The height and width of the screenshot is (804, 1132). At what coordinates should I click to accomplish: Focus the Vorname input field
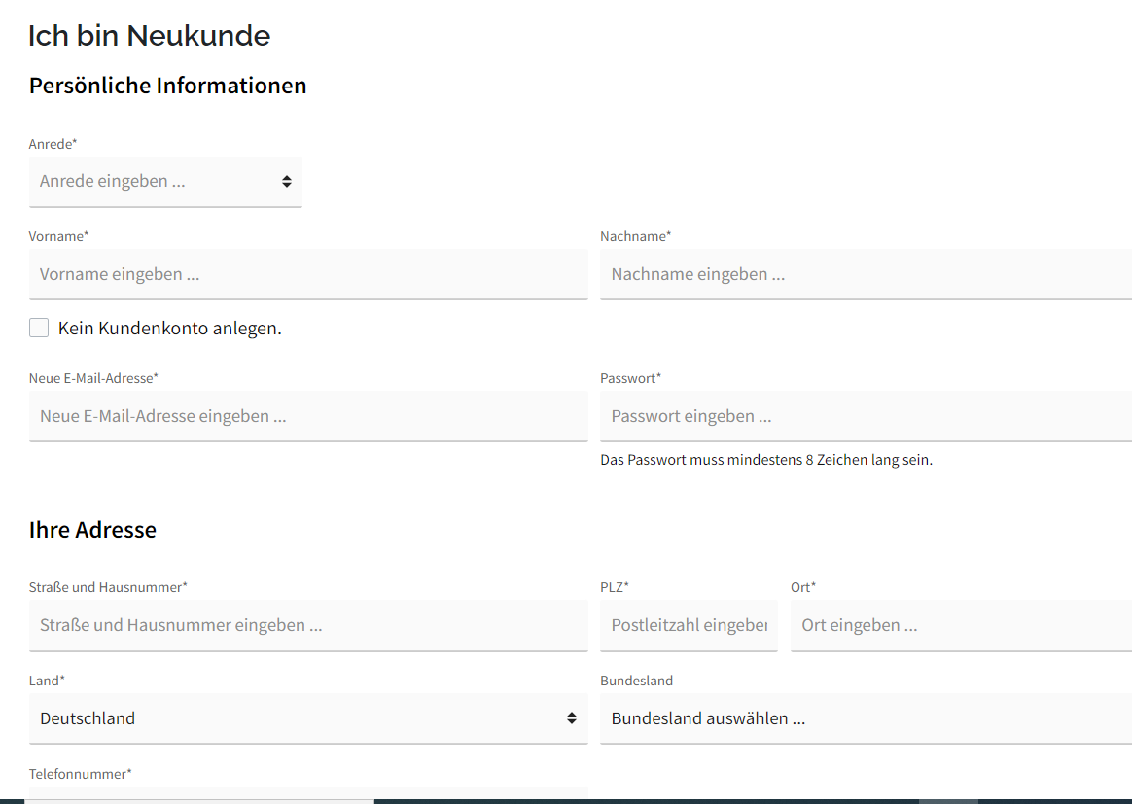[307, 274]
